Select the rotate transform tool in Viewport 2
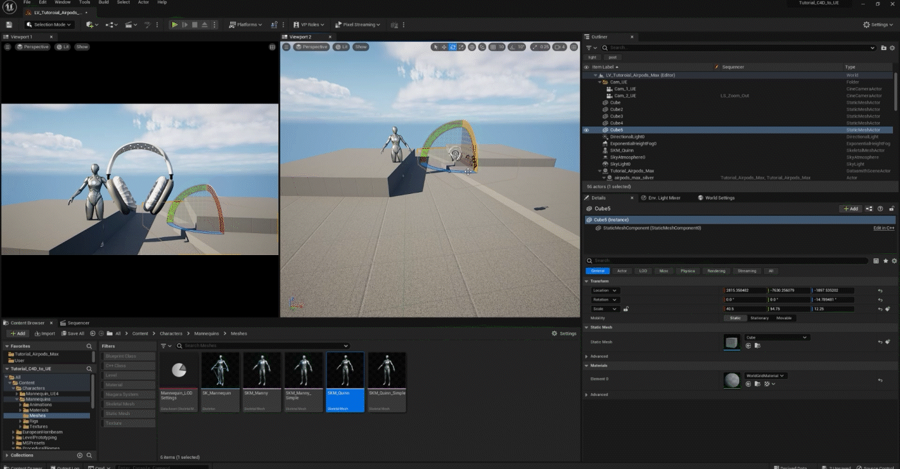The width and height of the screenshot is (900, 469). coord(453,47)
